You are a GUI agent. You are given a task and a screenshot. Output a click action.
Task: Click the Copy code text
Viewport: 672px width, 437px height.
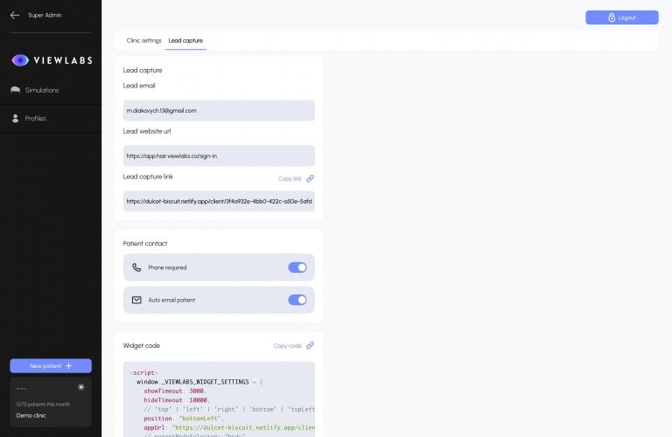[287, 345]
